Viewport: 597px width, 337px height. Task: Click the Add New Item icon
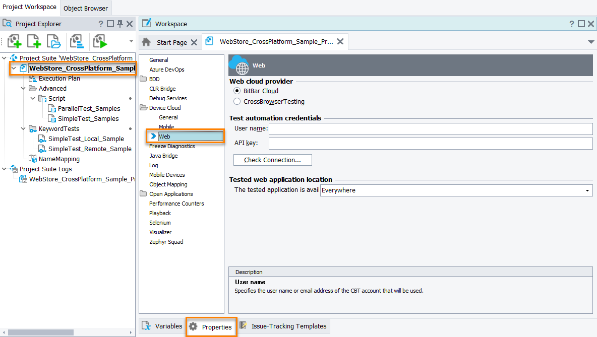point(34,41)
